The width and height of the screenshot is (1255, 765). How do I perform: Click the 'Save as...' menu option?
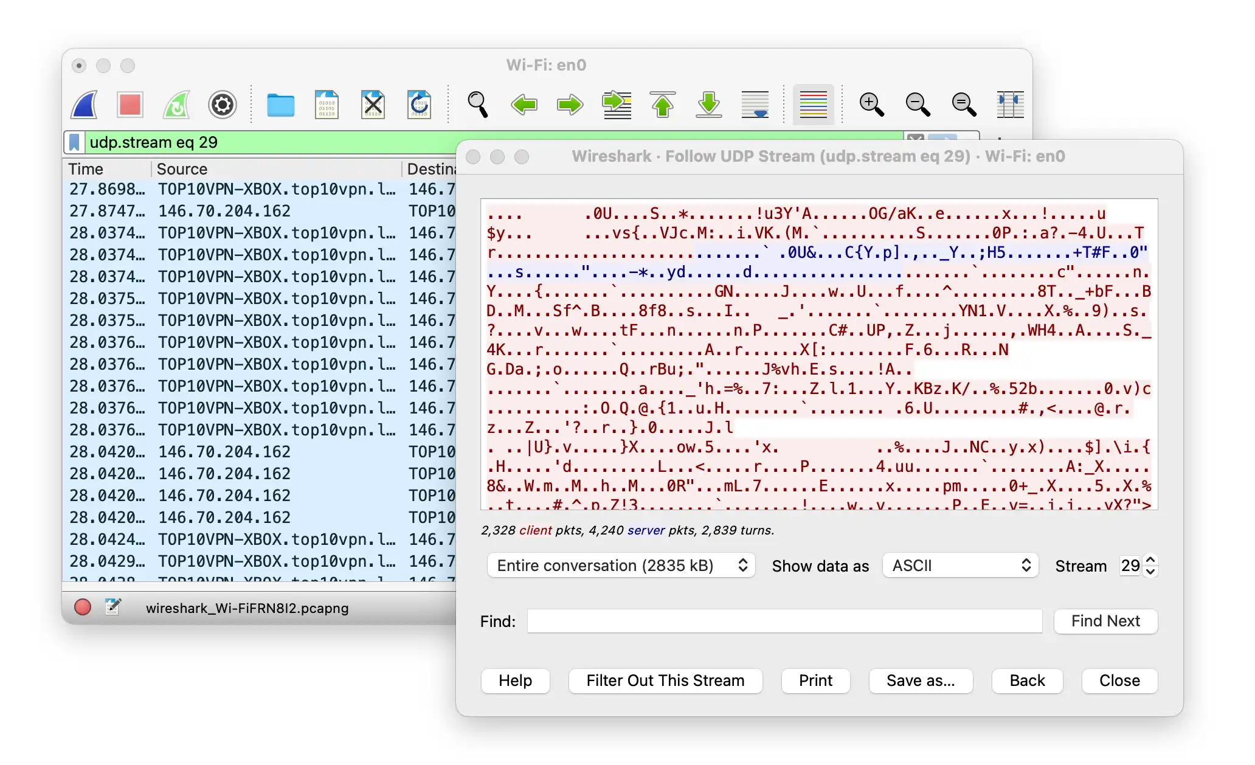919,680
